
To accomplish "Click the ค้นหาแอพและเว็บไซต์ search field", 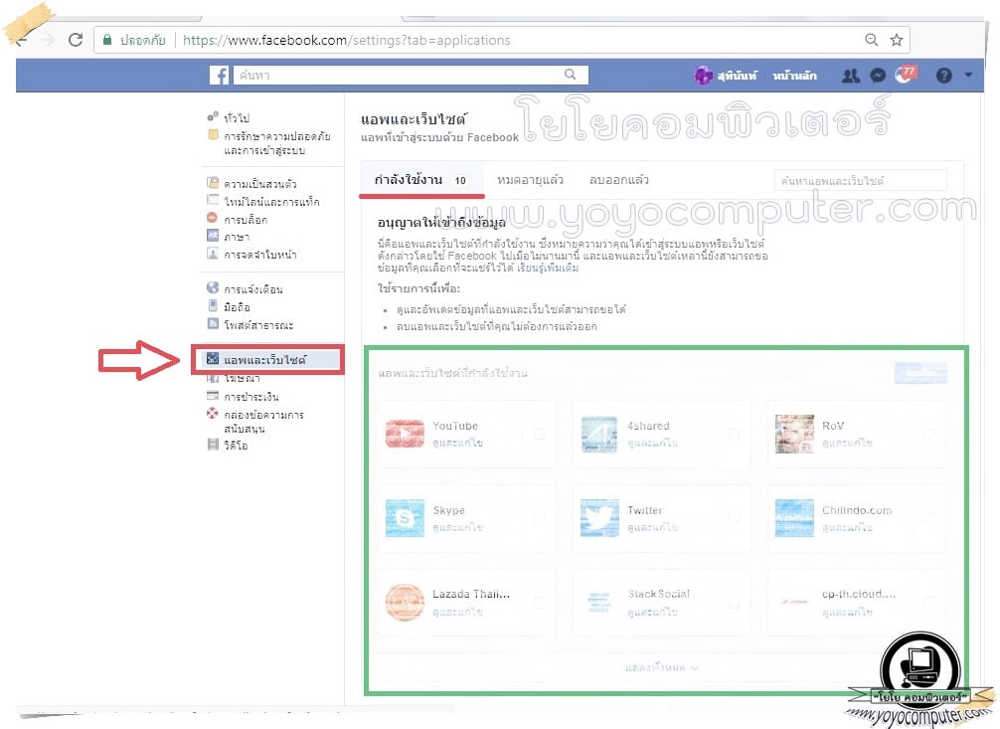I will click(x=860, y=181).
